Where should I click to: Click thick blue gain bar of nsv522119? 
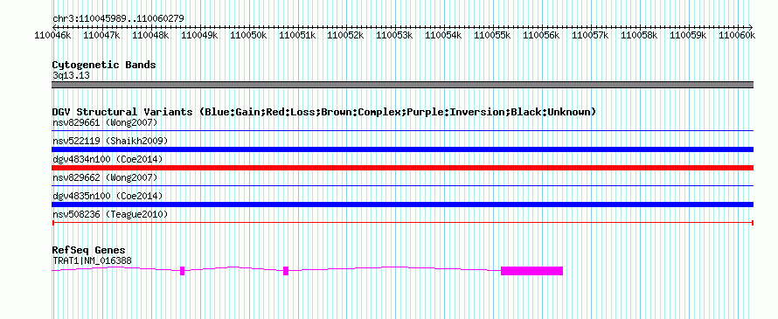click(x=402, y=149)
